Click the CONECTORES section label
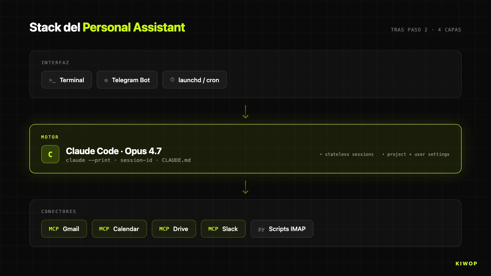The image size is (491, 276). (x=59, y=211)
